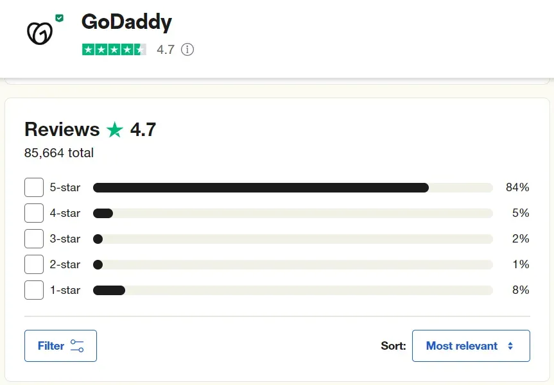Click the GoDaddy logo icon
Viewport: 554px width, 385px height.
click(x=39, y=33)
